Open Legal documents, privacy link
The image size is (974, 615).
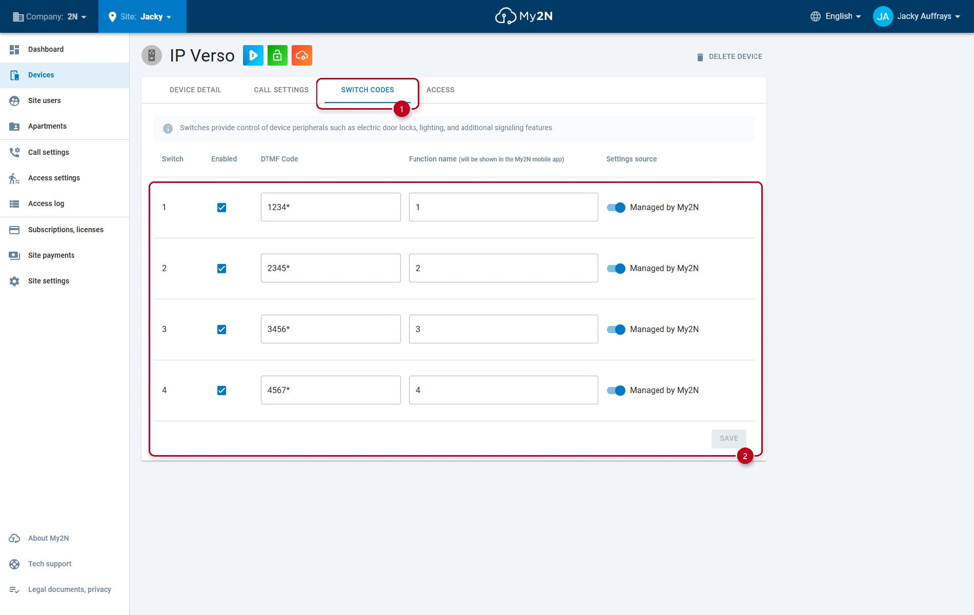click(65, 589)
